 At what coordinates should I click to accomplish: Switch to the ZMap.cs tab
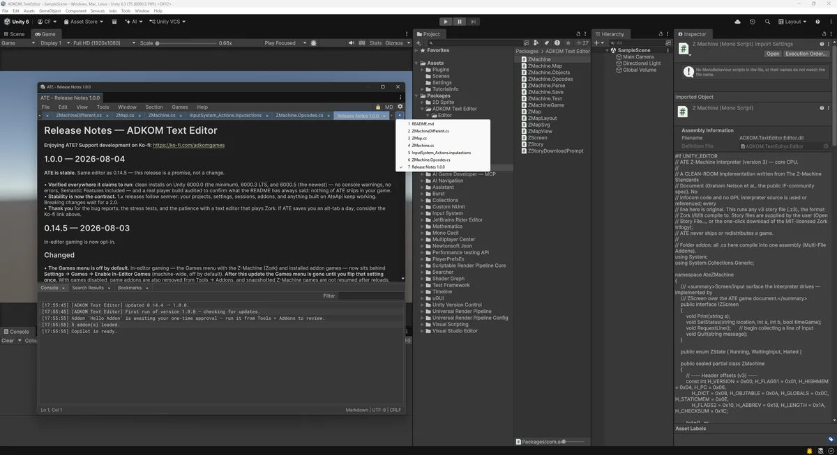coord(126,116)
